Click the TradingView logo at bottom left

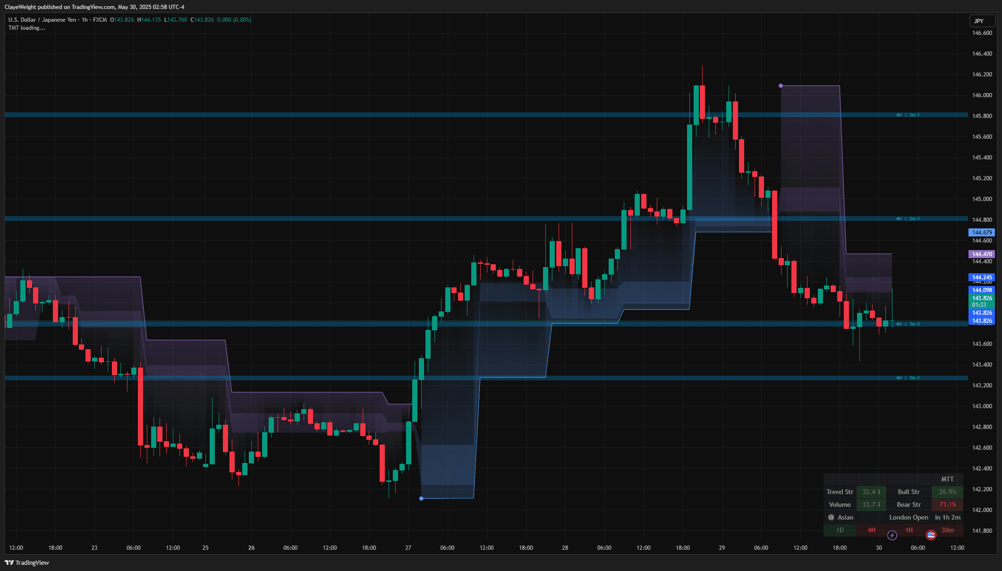click(x=27, y=563)
